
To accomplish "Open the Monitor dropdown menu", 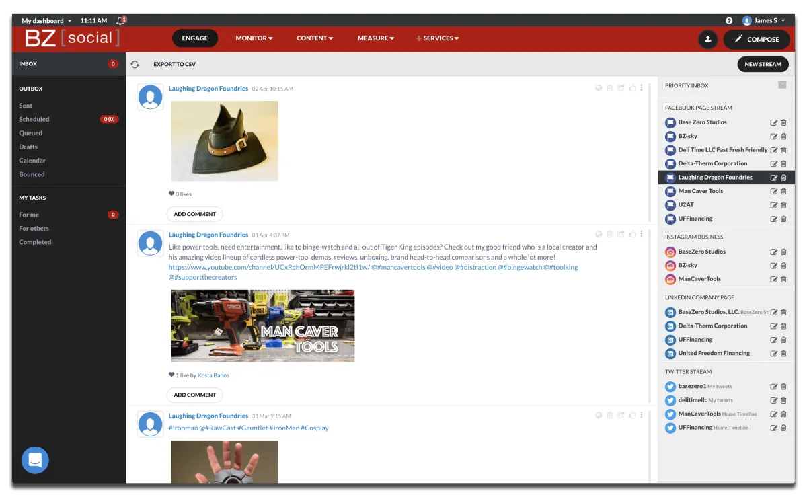I will coord(254,38).
